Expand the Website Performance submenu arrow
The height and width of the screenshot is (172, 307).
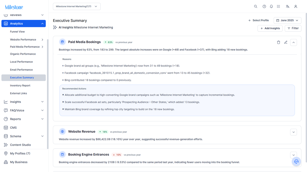coord(42,40)
